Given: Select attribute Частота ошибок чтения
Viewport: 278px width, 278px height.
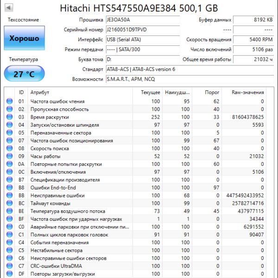Looking at the screenshot, I should (57, 101).
